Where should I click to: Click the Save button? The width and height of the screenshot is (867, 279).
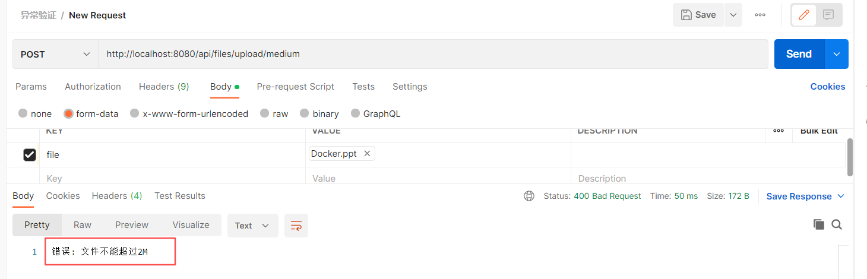pyautogui.click(x=698, y=15)
